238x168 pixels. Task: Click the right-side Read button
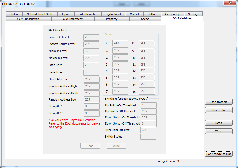(219, 123)
